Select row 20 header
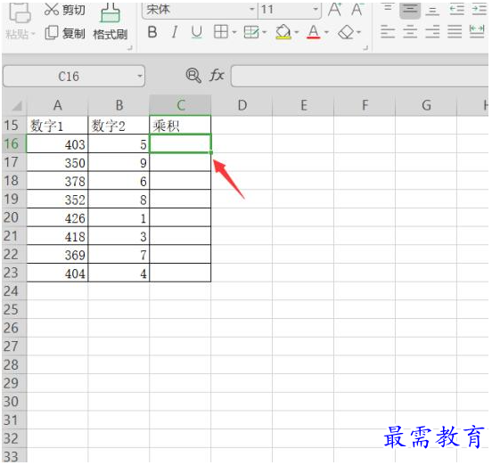 point(13,217)
